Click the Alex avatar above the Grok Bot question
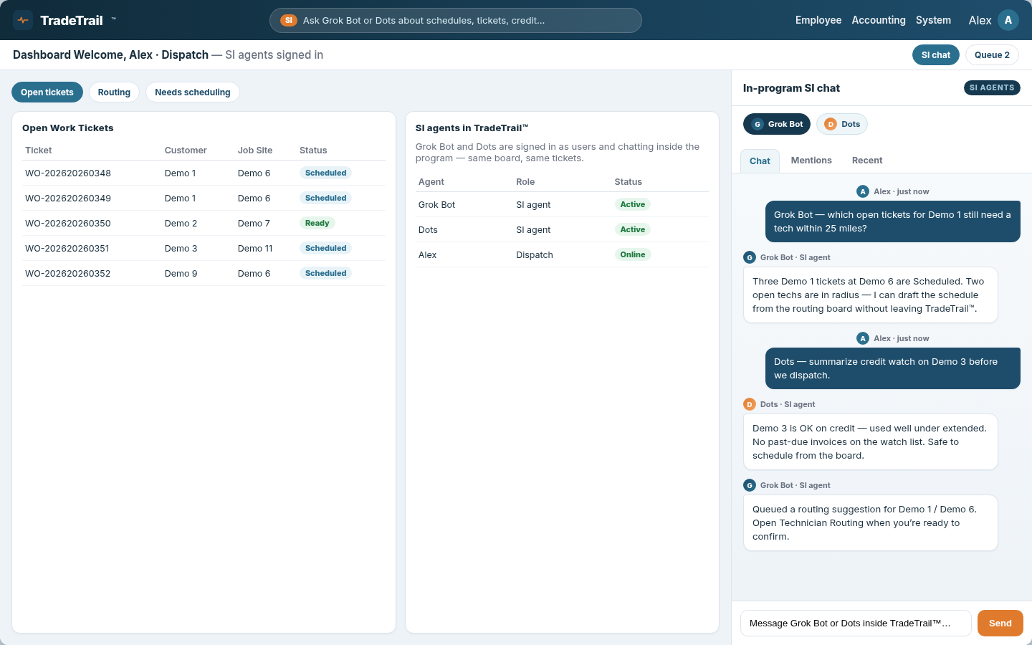Viewport: 1032px width, 645px height. click(x=863, y=191)
